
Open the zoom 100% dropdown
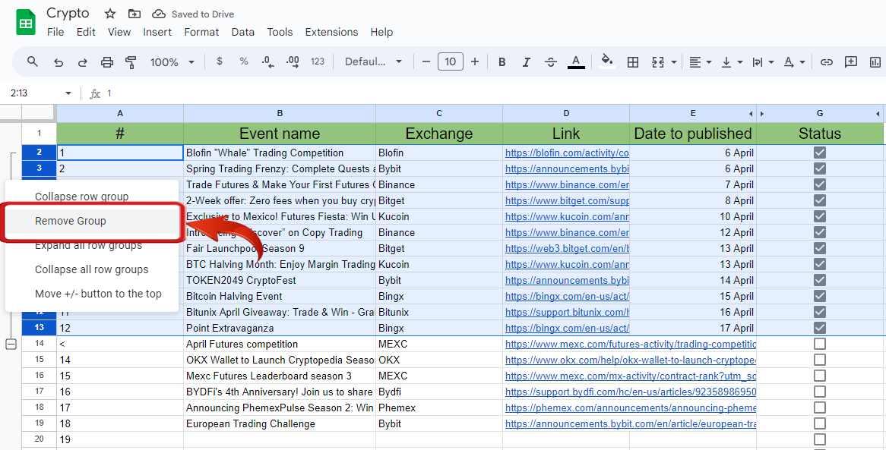[172, 62]
